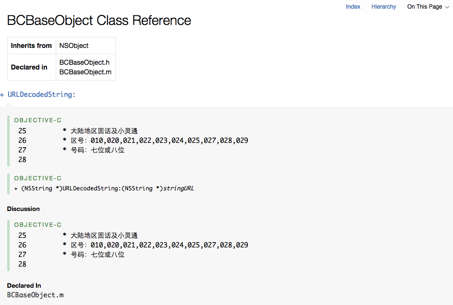
Task: Click BCBaseObject.m in the Declared in row
Action: click(86, 72)
